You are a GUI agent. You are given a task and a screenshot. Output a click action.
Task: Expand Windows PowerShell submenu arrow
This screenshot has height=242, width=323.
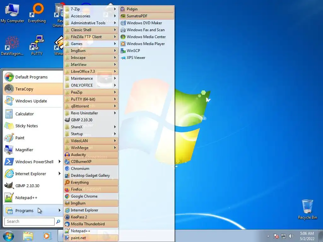tap(59, 162)
